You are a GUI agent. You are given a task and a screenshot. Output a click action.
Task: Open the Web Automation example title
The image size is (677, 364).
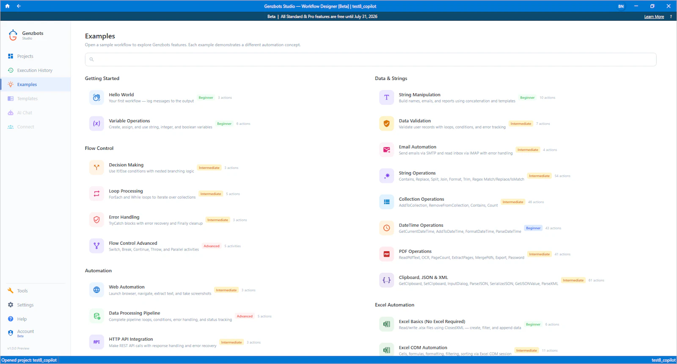pos(127,287)
